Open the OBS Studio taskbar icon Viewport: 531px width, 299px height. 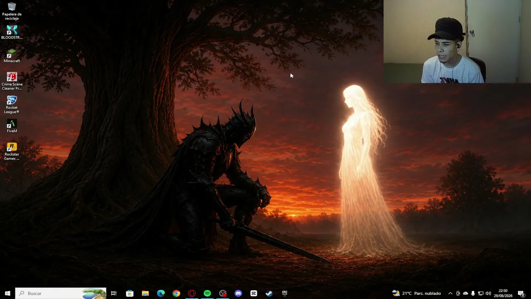pos(223,293)
